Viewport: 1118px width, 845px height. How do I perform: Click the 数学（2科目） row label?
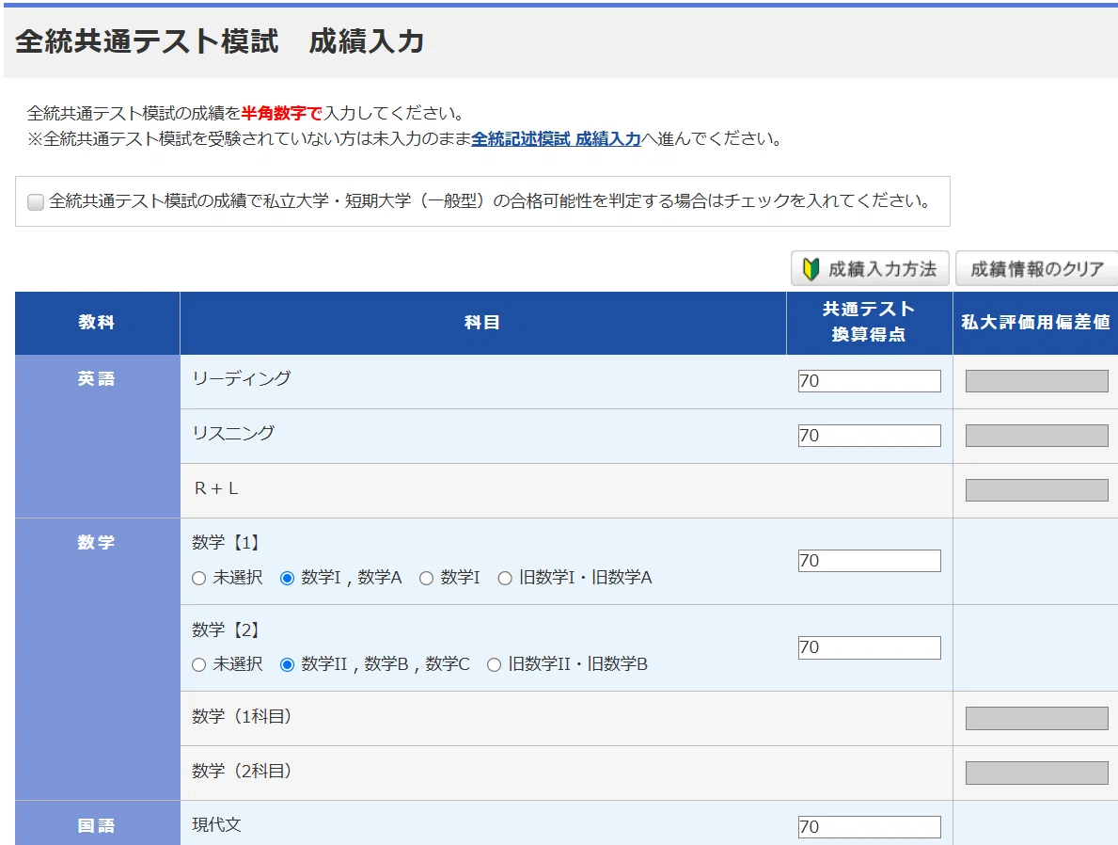(x=242, y=772)
